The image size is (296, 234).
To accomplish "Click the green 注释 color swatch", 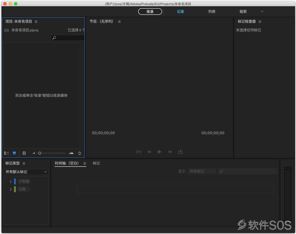I will point(15,189).
